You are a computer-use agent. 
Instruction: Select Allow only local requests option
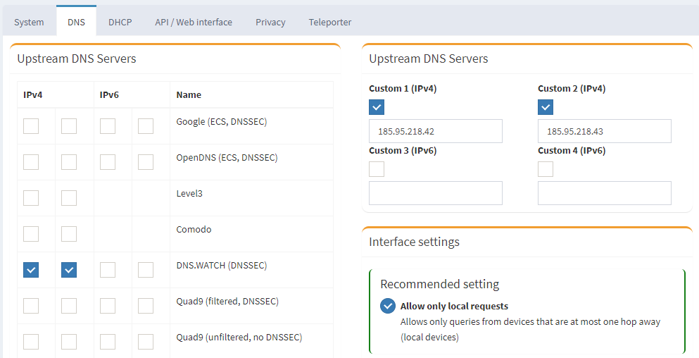[x=388, y=306]
